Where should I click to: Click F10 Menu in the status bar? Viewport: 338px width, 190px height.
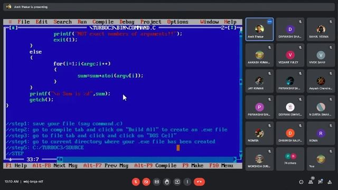tap(221, 165)
